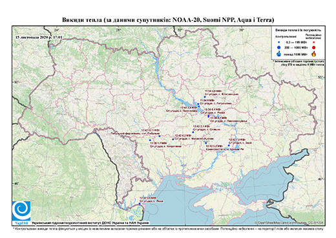Open the OpenStreetMap contributors attribution

click(289, 222)
